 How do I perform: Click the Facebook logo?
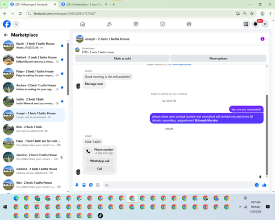pyautogui.click(x=7, y=24)
